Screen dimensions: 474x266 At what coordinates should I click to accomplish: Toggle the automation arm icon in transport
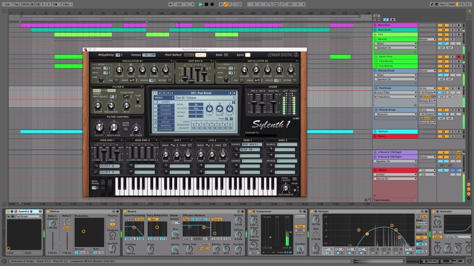click(x=226, y=4)
